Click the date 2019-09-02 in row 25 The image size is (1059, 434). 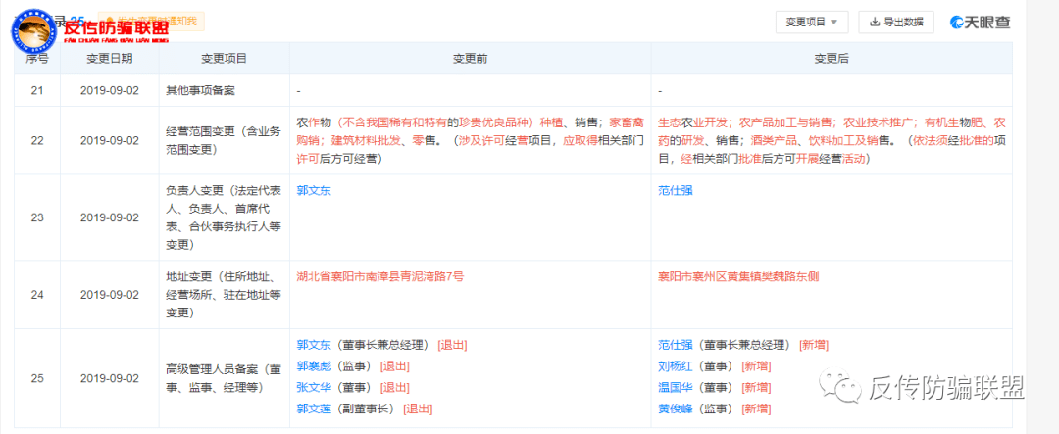pyautogui.click(x=110, y=378)
